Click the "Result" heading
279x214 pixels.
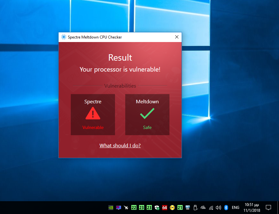click(120, 57)
